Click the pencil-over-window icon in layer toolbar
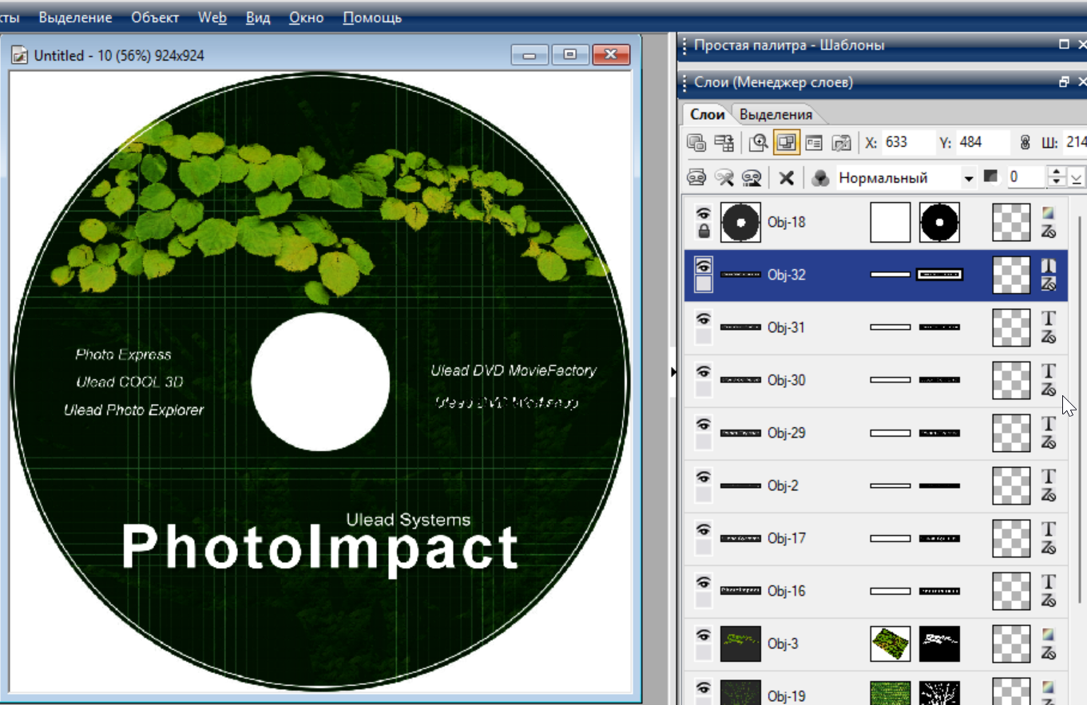Viewport: 1087px width, 705px height. click(x=841, y=143)
